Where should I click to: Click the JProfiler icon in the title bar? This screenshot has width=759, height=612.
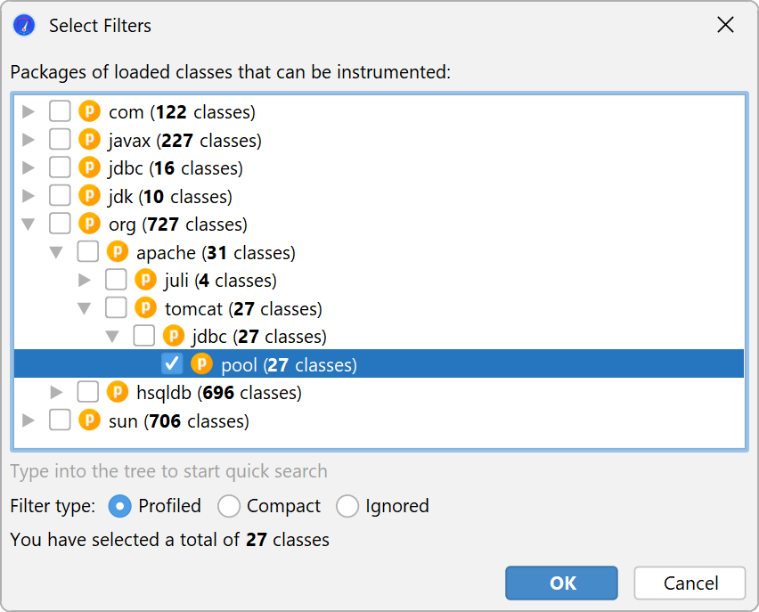pyautogui.click(x=24, y=25)
